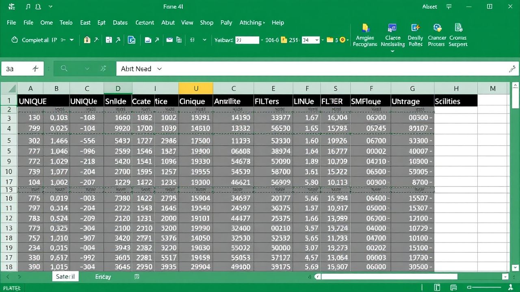Open the Cestont menu
The width and height of the screenshot is (520, 292).
click(145, 23)
